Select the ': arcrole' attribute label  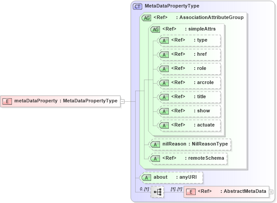click(x=204, y=82)
